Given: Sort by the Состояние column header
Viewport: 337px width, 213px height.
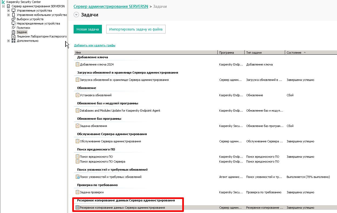Looking at the screenshot, I should (x=294, y=52).
